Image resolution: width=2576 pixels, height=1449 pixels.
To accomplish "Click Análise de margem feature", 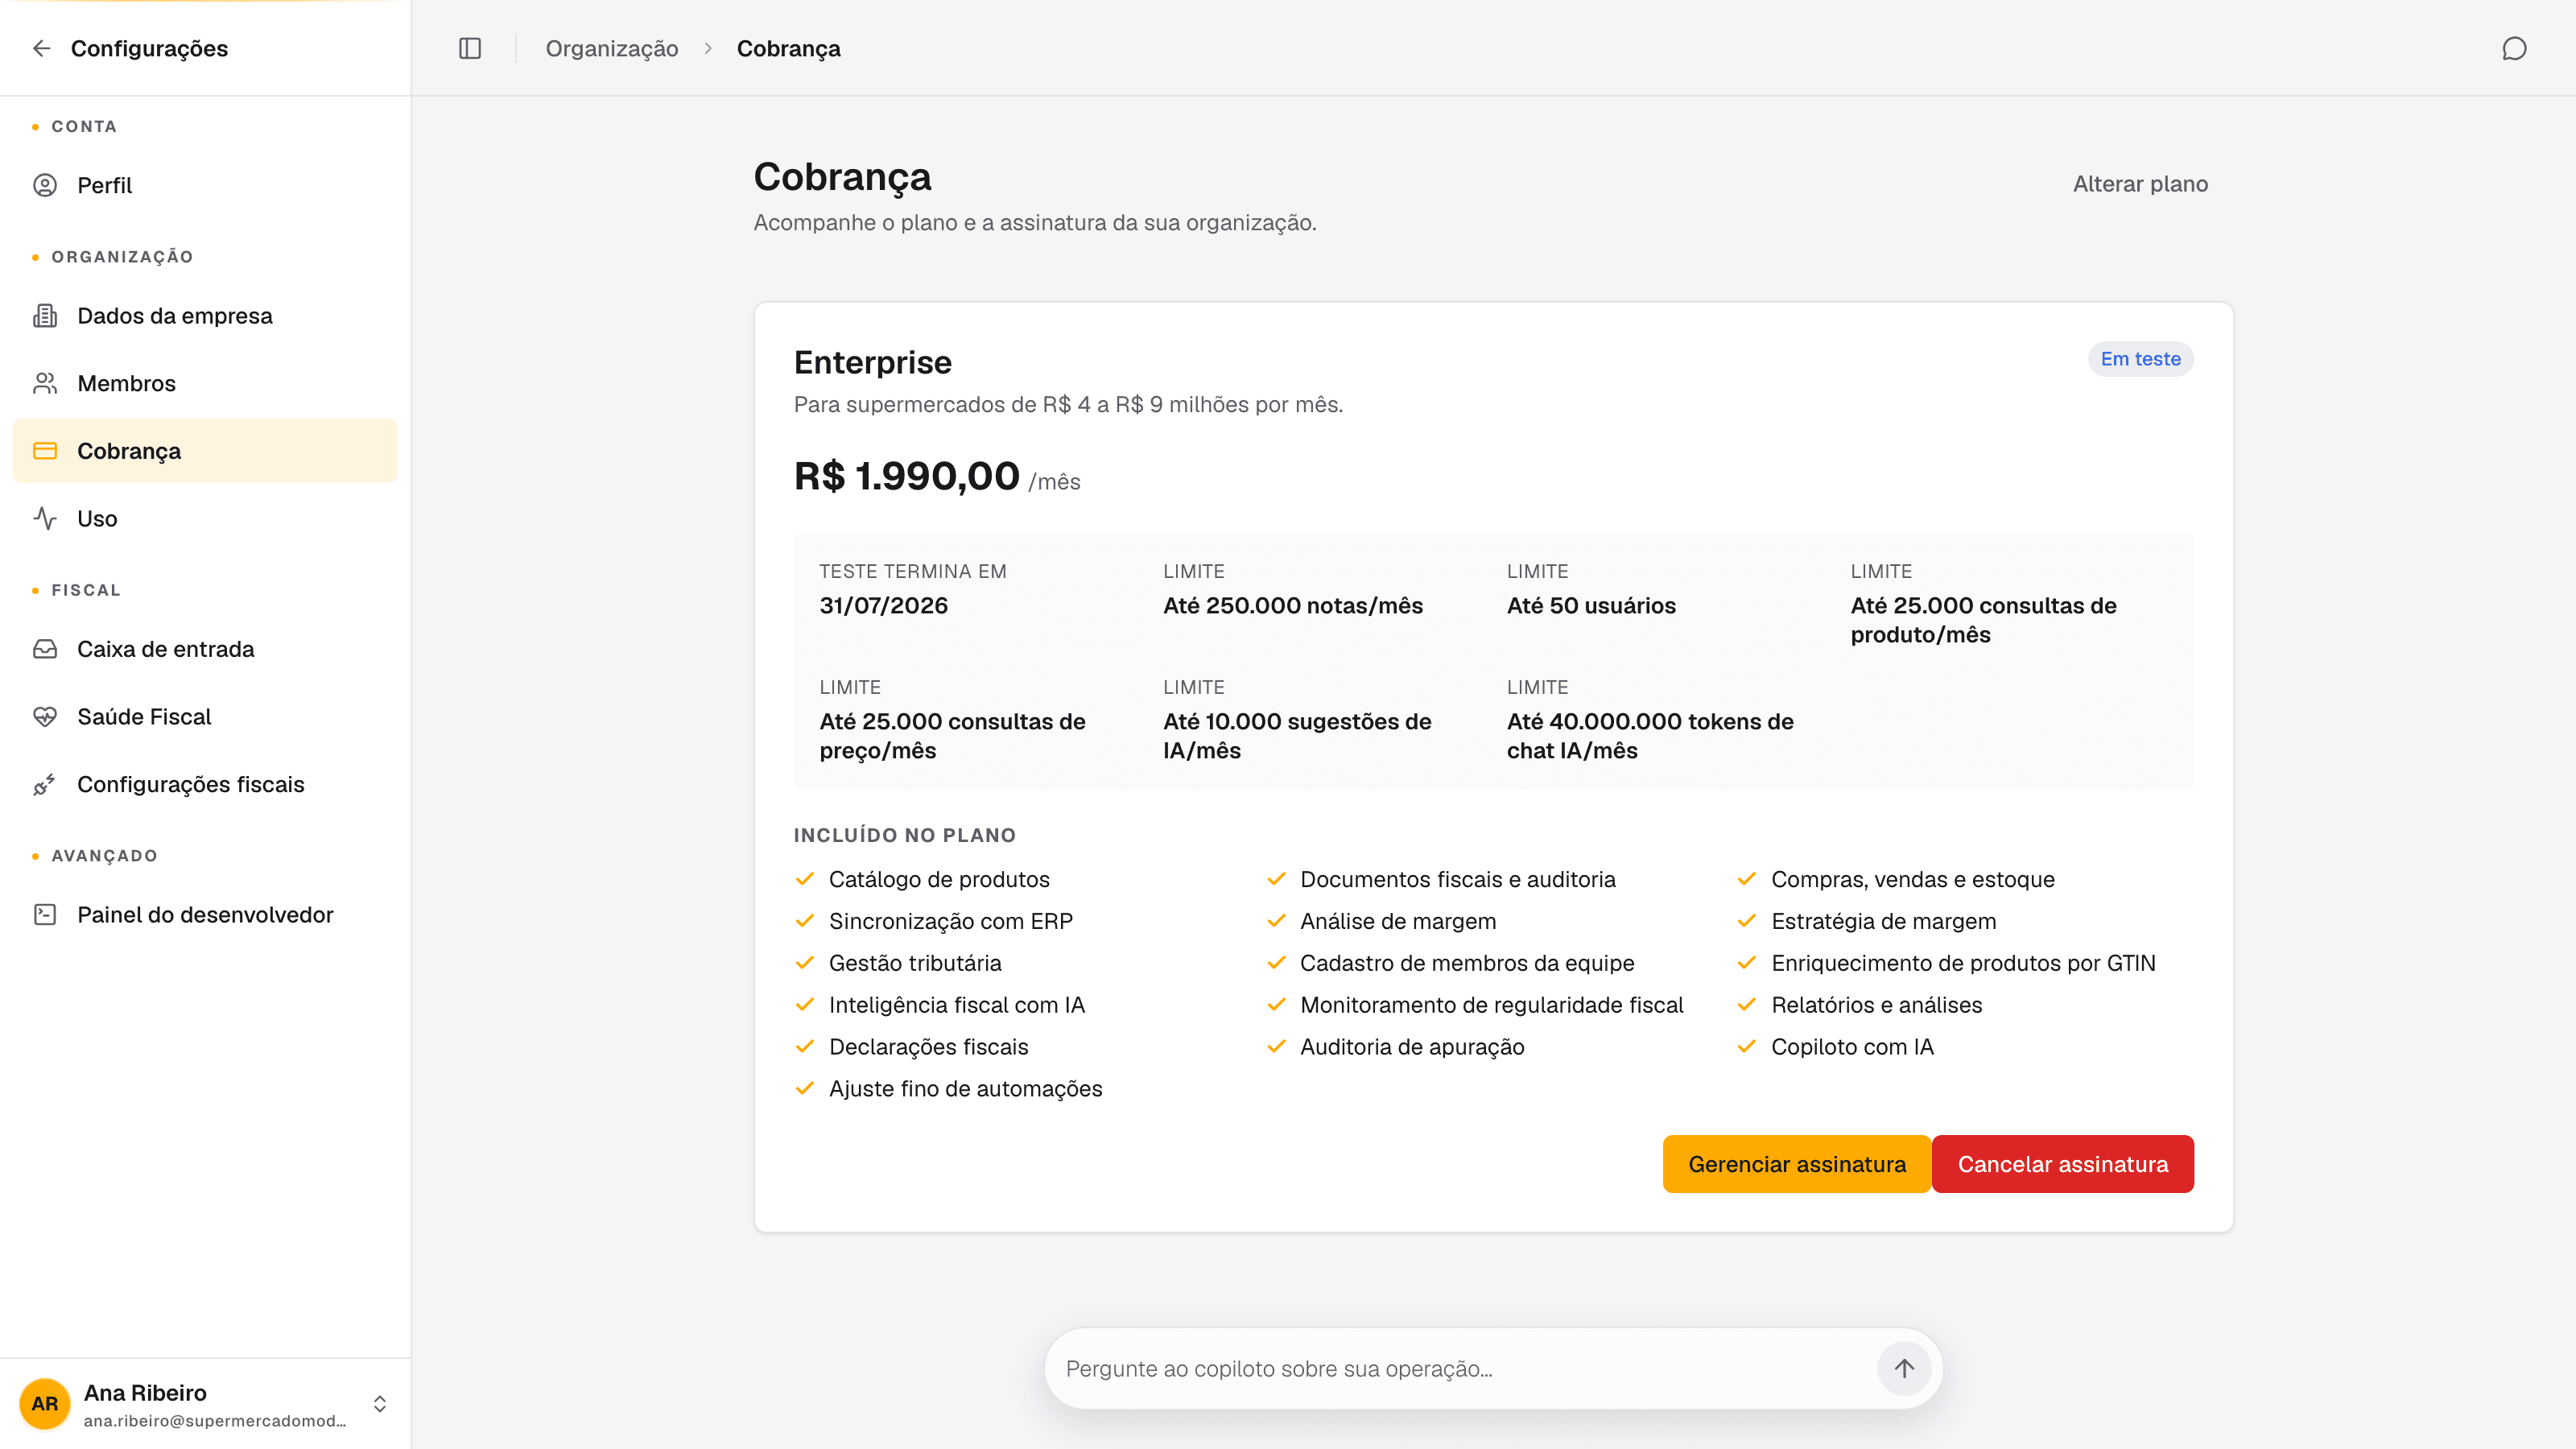I will (x=1398, y=921).
